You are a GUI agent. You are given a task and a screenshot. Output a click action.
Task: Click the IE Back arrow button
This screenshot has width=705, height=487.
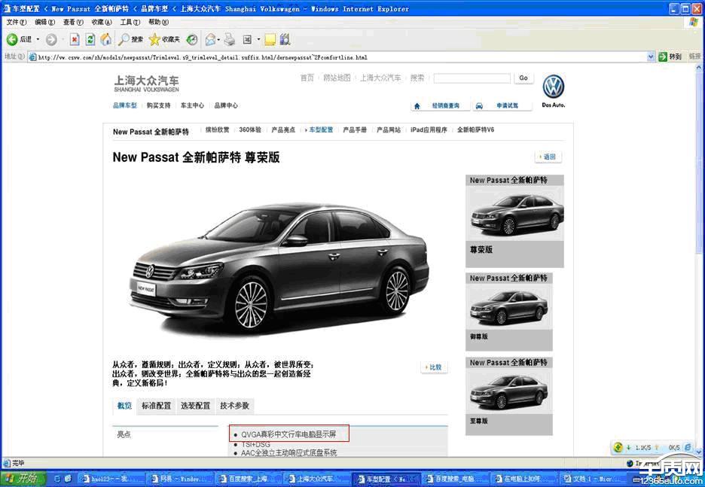(12, 40)
